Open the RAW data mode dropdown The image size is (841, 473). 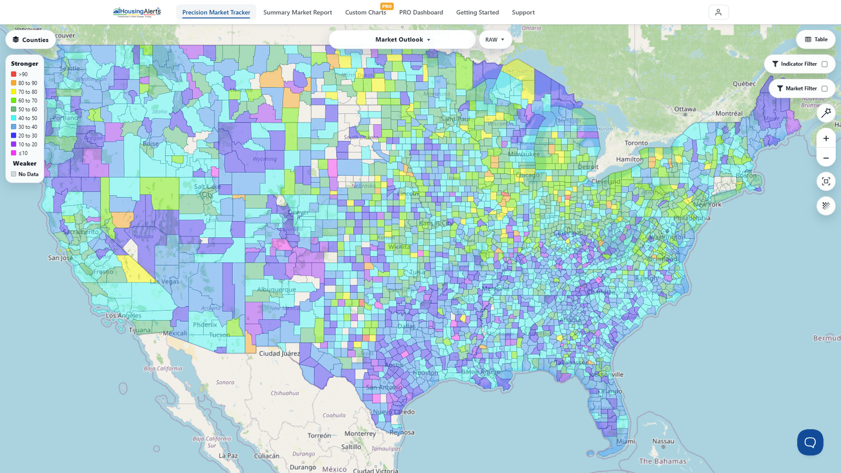[x=495, y=39]
